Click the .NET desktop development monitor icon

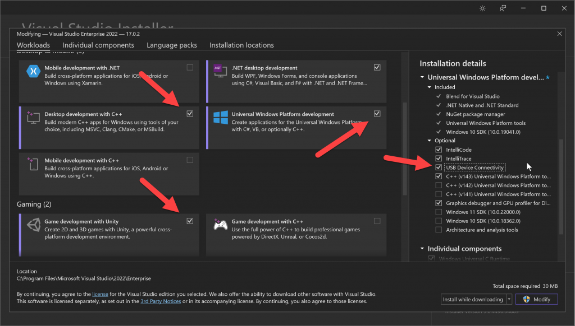220,71
